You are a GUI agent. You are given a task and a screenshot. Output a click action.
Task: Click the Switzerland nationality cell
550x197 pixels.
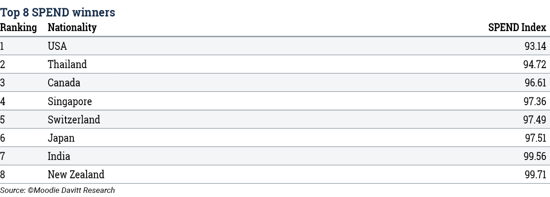pyautogui.click(x=74, y=120)
